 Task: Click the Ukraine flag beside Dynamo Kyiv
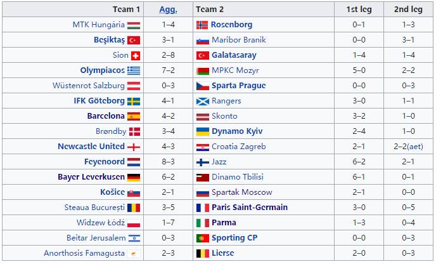202,131
